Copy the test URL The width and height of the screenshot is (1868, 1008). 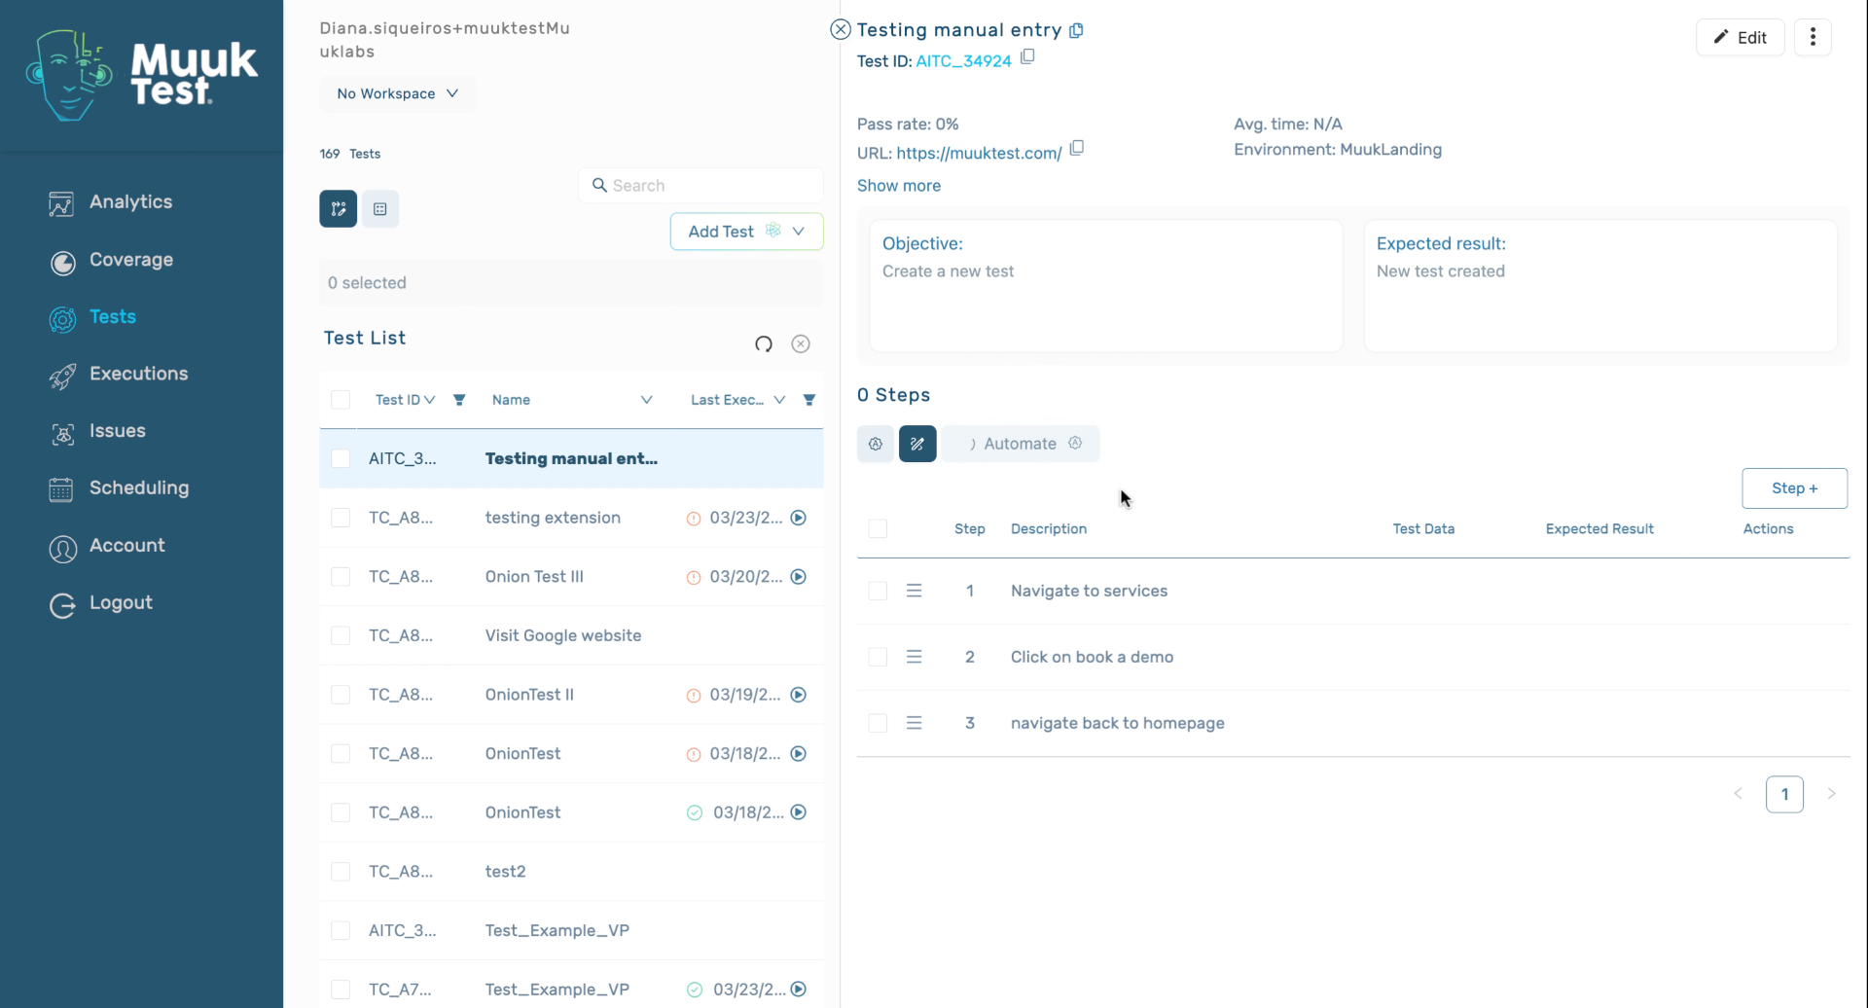pyautogui.click(x=1077, y=149)
